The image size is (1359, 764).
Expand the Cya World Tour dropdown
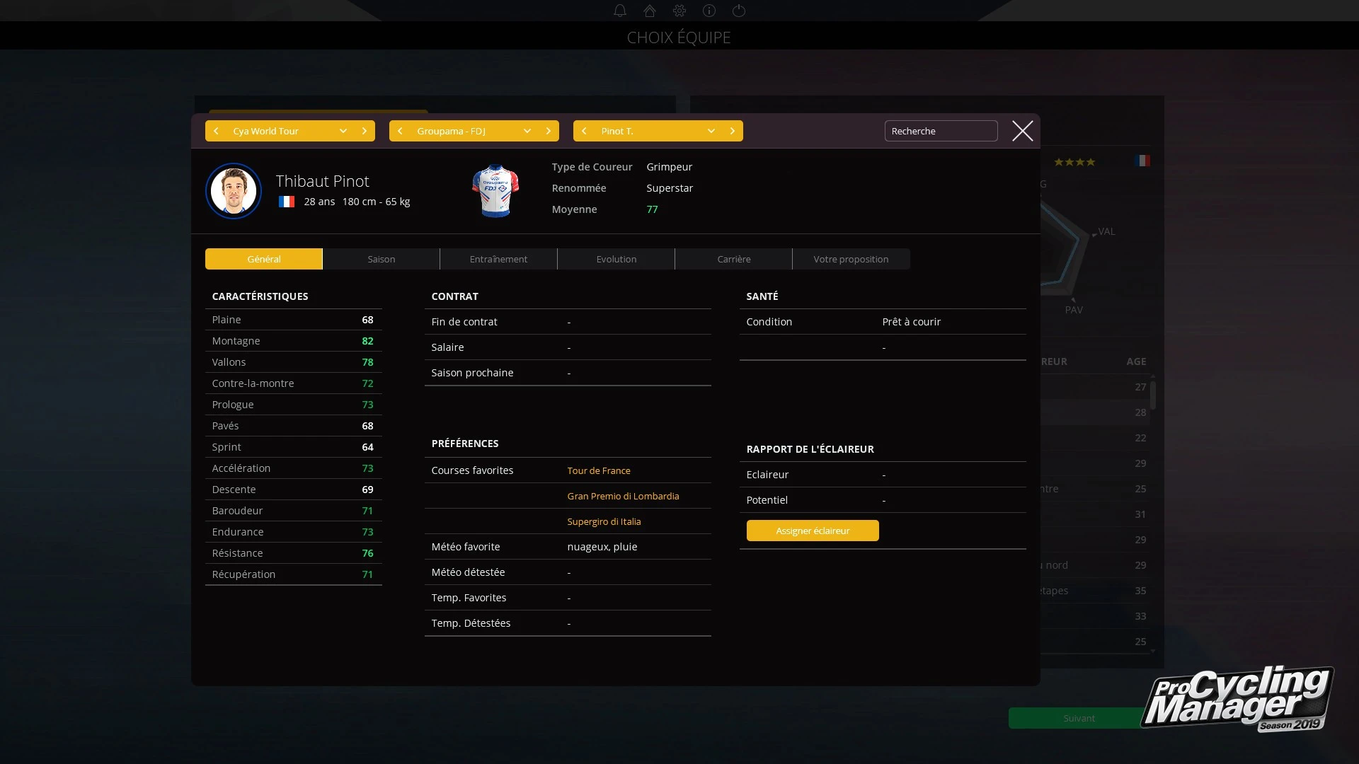[x=343, y=131]
